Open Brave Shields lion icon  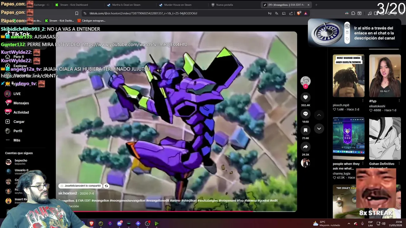coord(298,13)
